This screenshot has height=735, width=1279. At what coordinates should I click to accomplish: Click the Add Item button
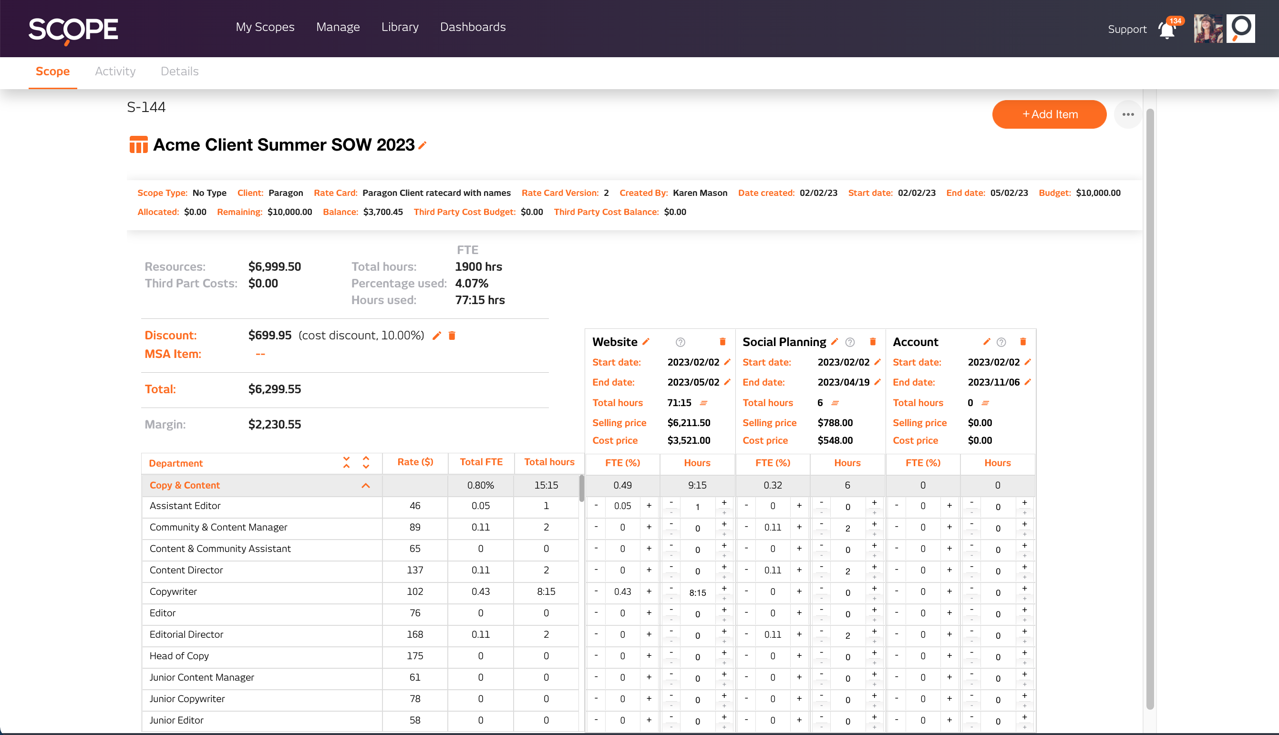coord(1049,114)
